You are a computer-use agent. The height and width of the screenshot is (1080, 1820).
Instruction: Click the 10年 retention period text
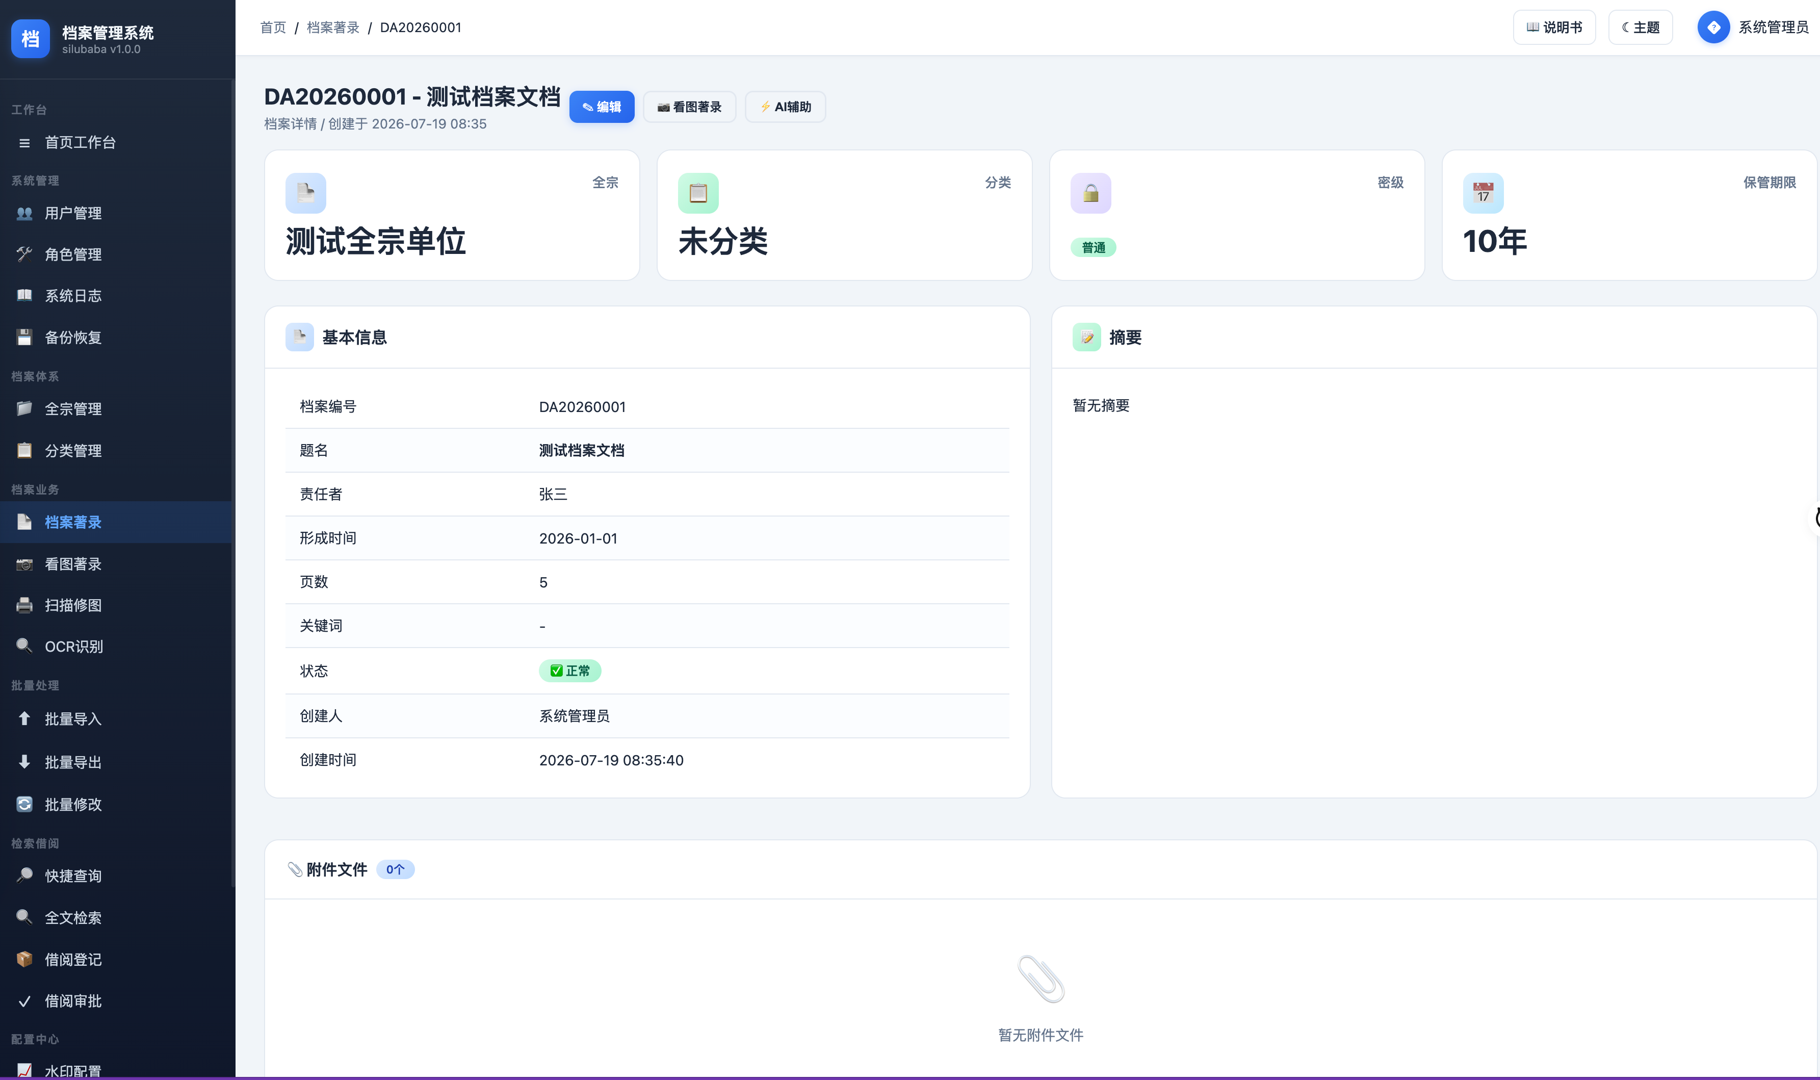click(x=1495, y=241)
